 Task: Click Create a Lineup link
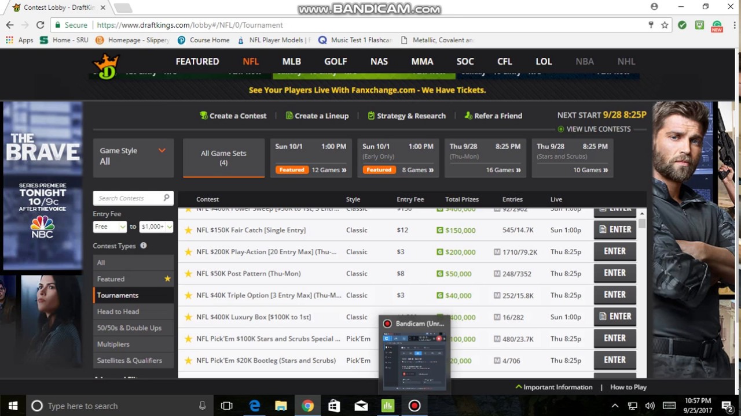(317, 116)
